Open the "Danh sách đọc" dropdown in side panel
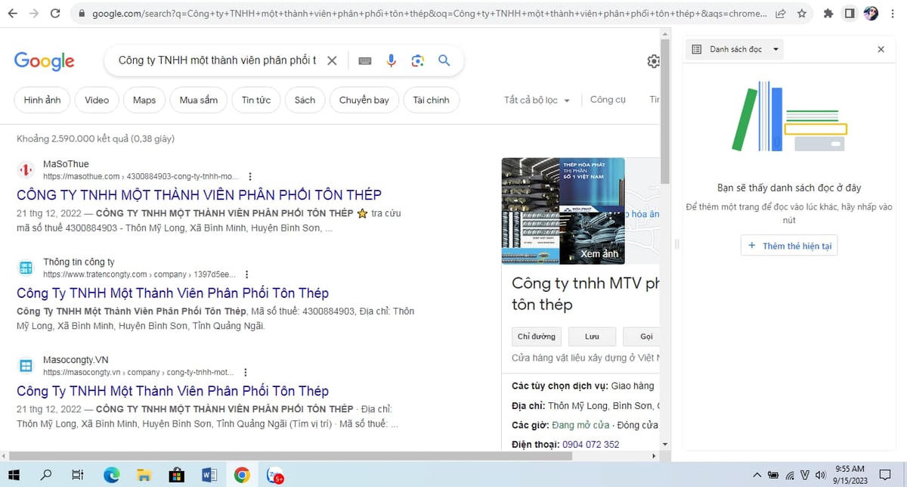 [733, 48]
